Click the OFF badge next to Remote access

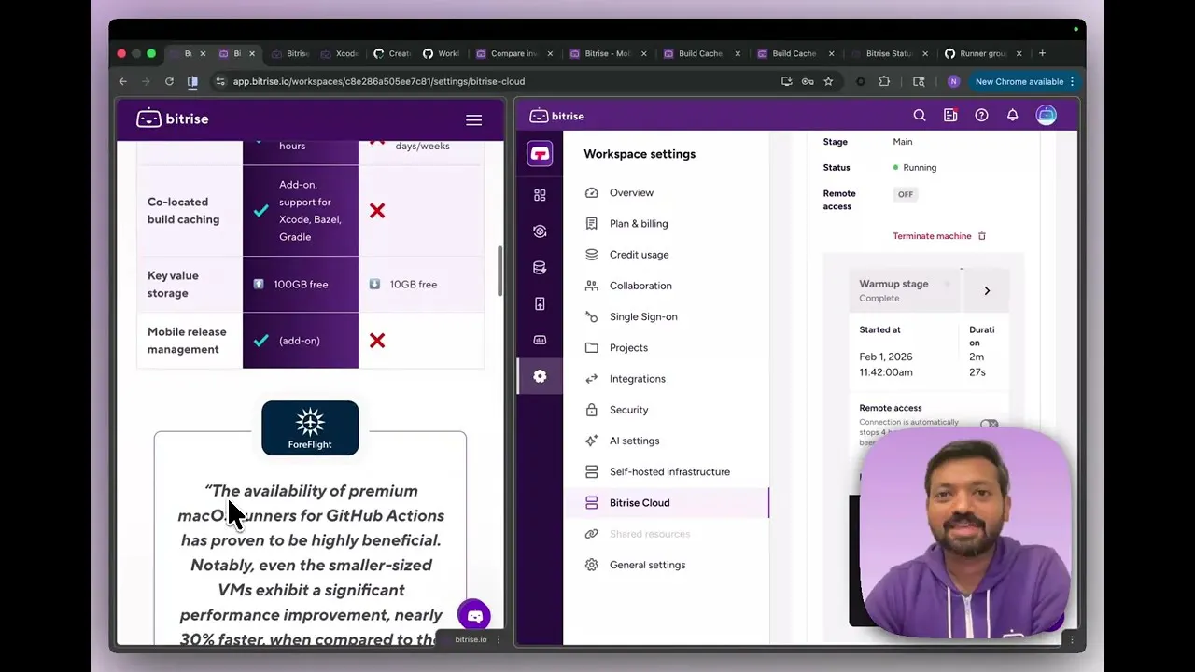pos(905,194)
